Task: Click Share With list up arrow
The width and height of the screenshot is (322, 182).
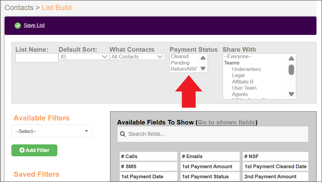Action: pyautogui.click(x=291, y=58)
